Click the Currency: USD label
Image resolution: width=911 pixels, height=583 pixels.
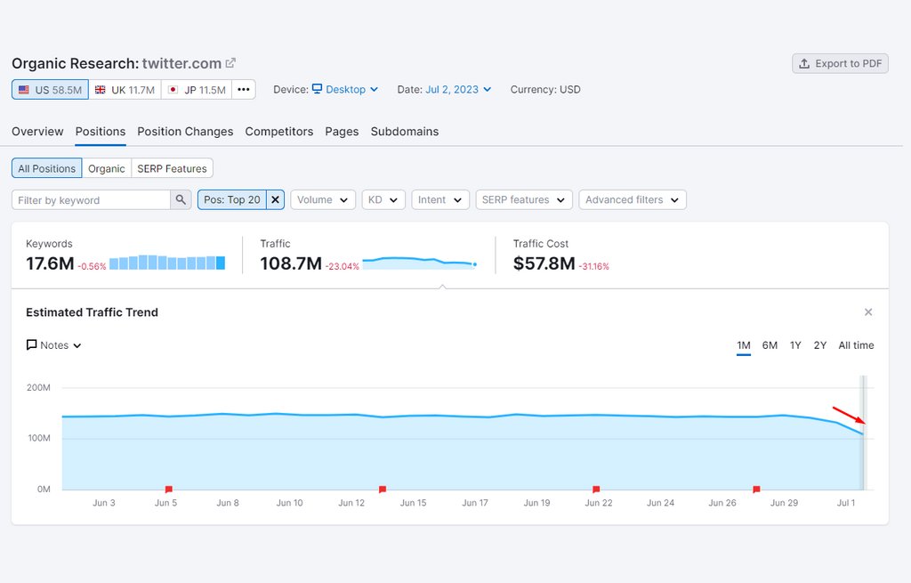click(x=545, y=90)
